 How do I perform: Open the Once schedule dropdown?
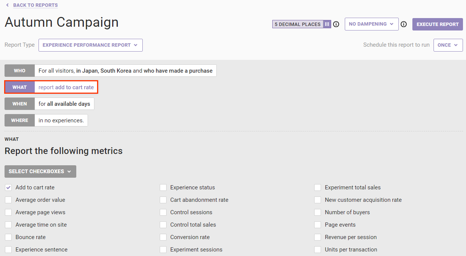[x=447, y=45]
